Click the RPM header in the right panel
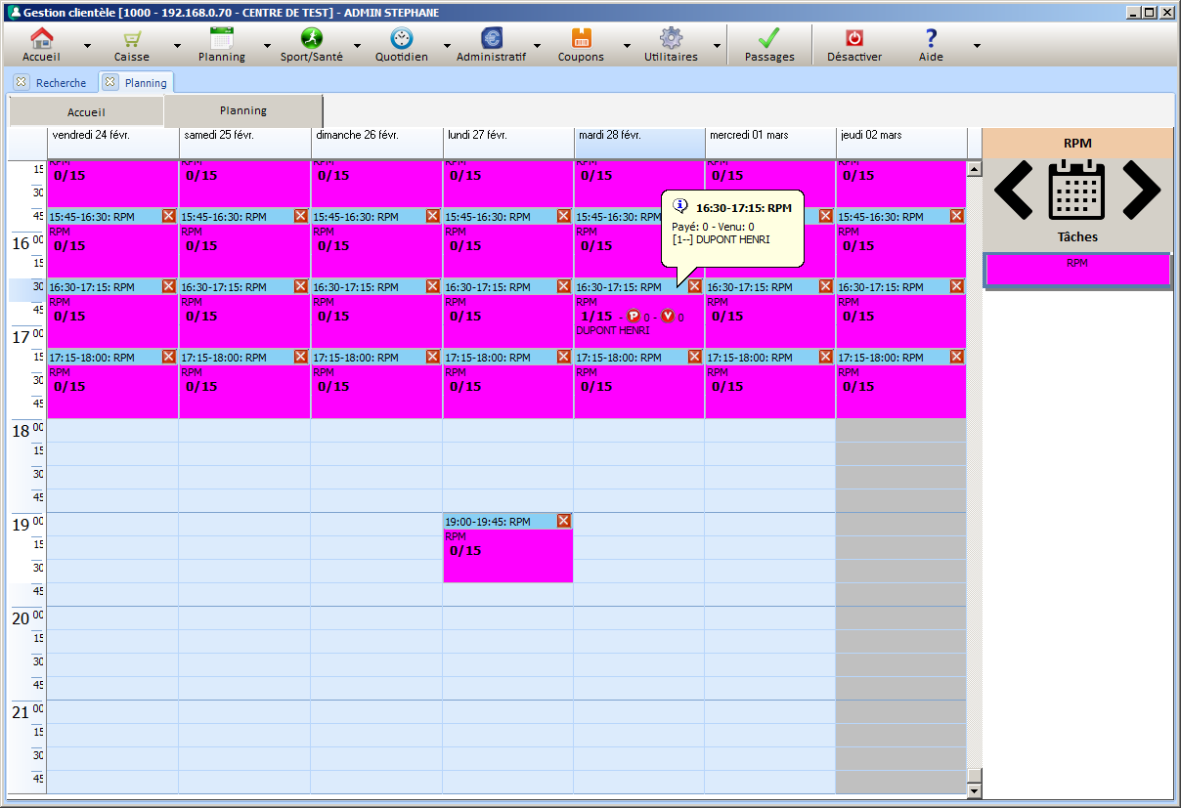The height and width of the screenshot is (808, 1181). coord(1077,143)
